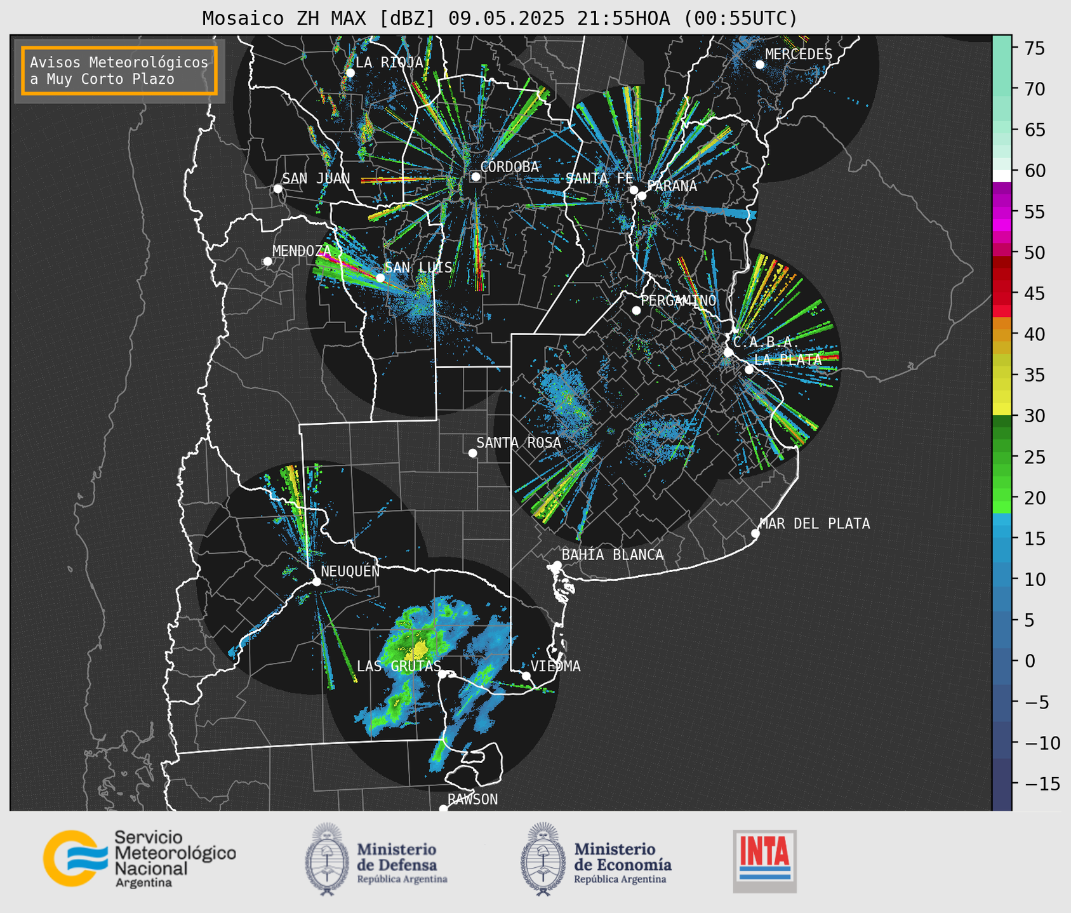Select the CORDOBA city marker
The image size is (1071, 913).
click(476, 177)
